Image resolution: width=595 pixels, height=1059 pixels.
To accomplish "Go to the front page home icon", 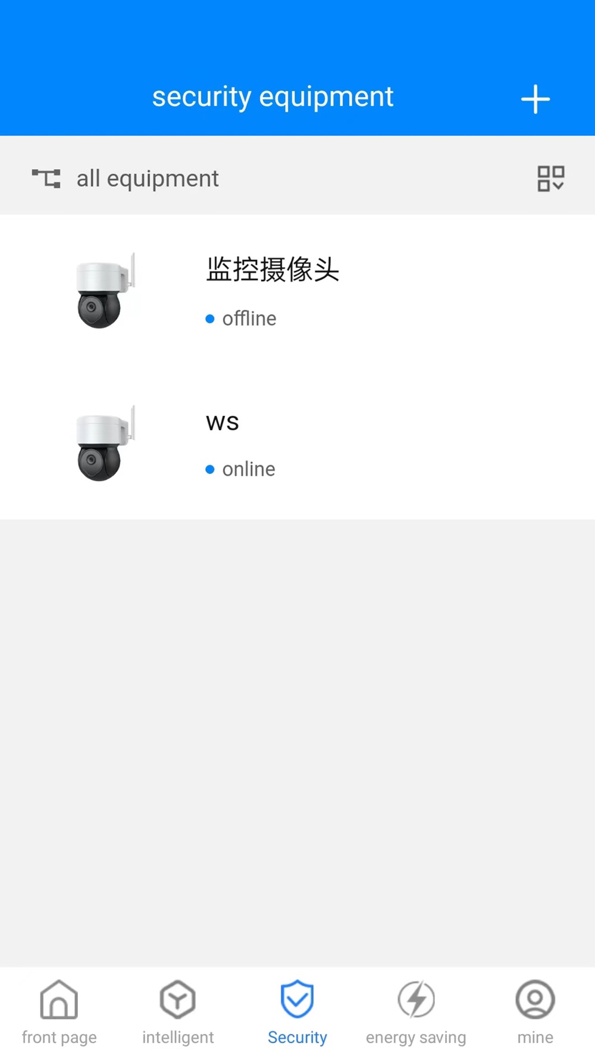I will [59, 999].
